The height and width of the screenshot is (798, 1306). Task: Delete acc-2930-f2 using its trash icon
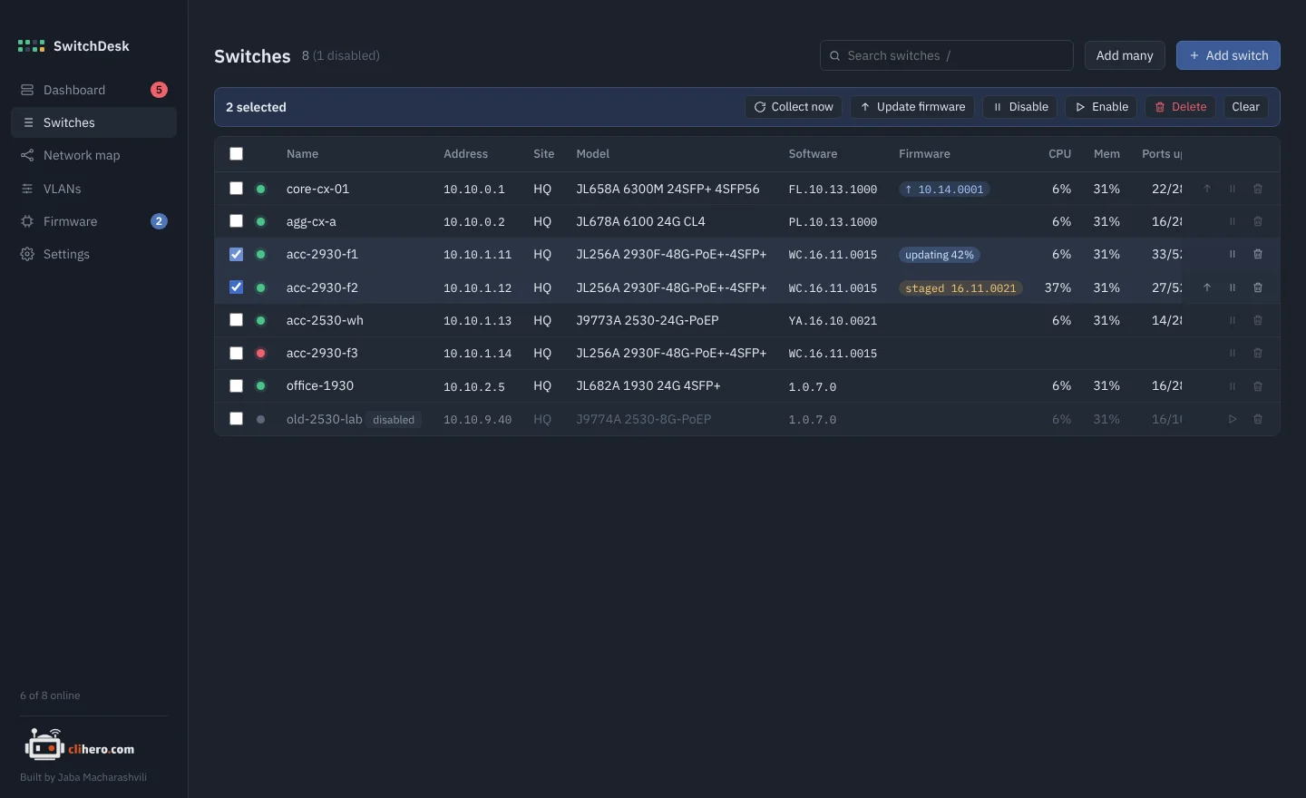[1258, 287]
